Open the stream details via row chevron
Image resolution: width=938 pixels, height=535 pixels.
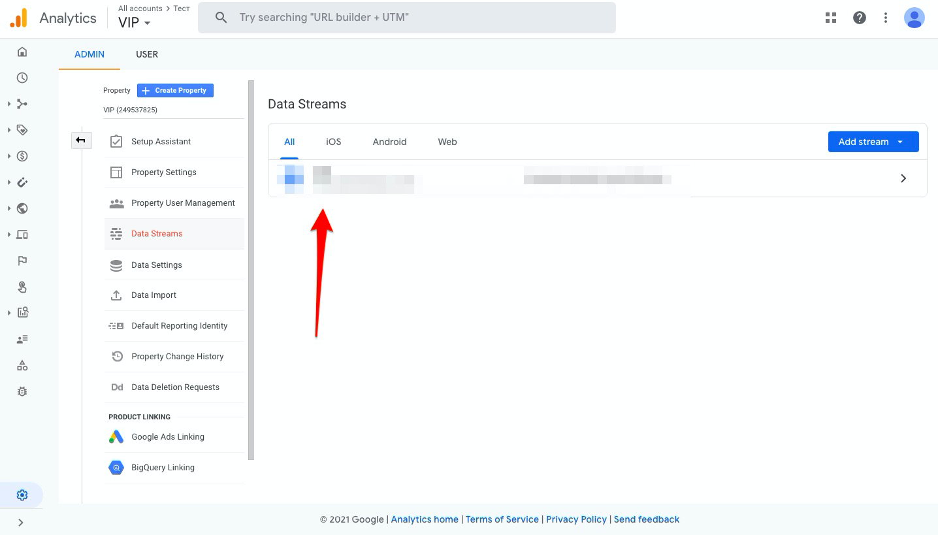(903, 178)
